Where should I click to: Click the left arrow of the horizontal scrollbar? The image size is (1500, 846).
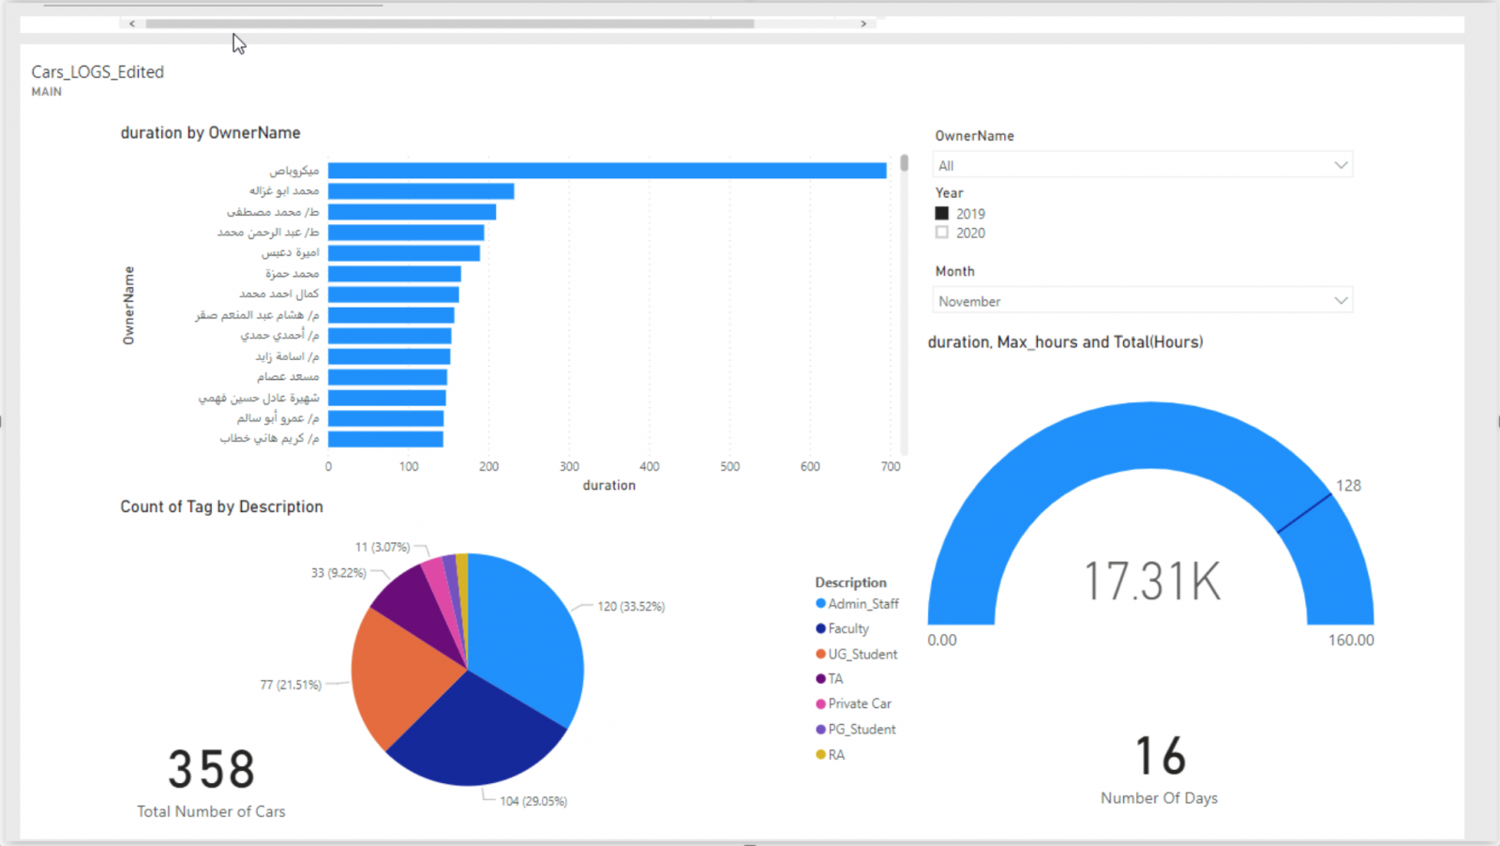(x=132, y=23)
